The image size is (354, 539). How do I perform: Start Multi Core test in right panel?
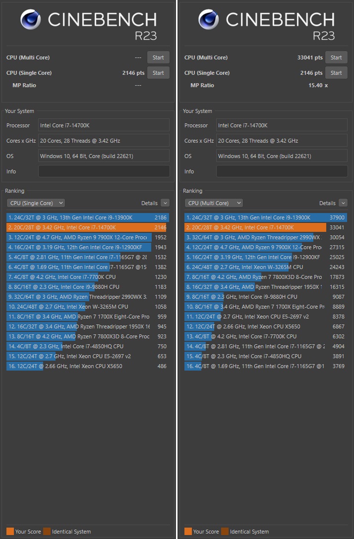336,57
